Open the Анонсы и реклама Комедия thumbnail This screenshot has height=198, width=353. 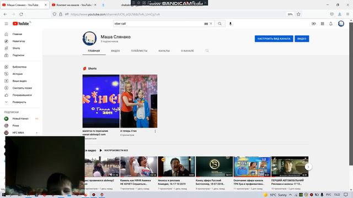pos(176,167)
